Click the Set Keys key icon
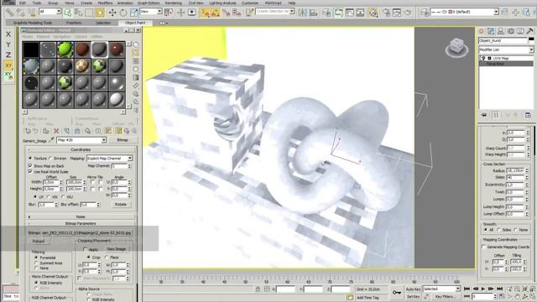Screen dimensions: 537x302 pos(397,293)
